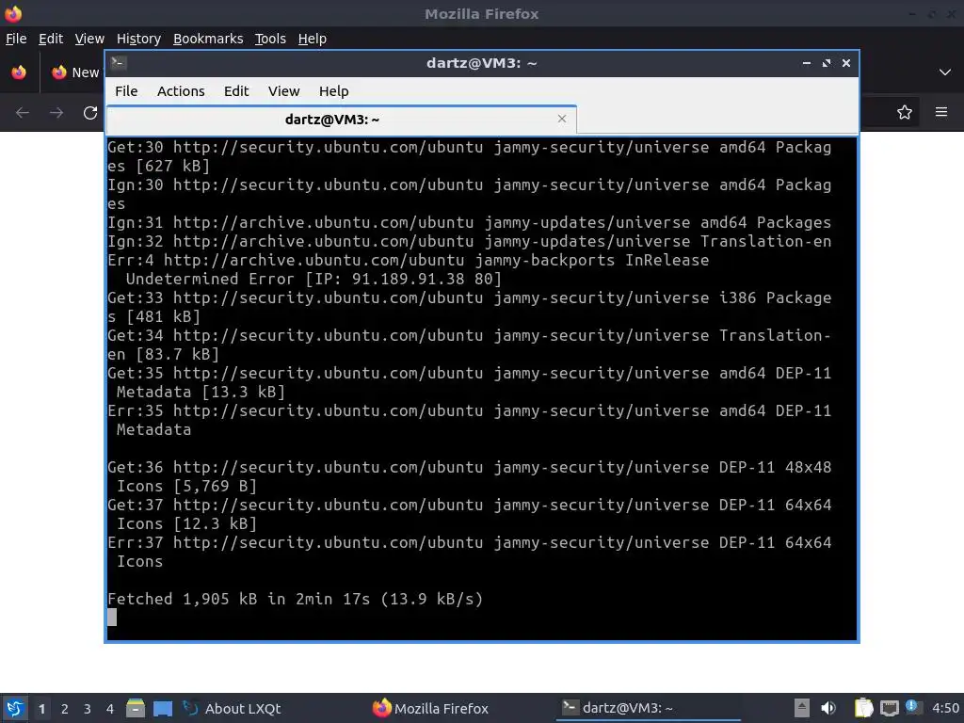Open Firefox History menu

coord(138,39)
